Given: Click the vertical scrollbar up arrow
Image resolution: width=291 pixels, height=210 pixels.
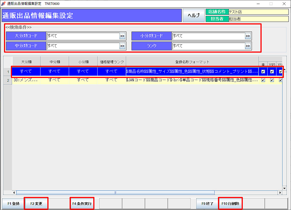Looking at the screenshot, I should 284,70.
